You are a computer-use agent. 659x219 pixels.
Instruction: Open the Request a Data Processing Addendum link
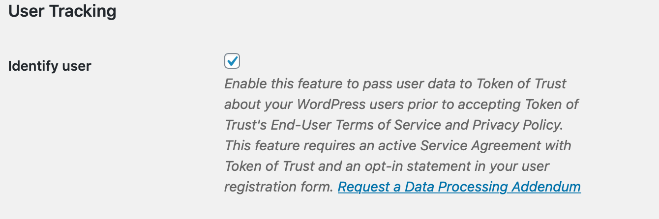click(x=459, y=187)
